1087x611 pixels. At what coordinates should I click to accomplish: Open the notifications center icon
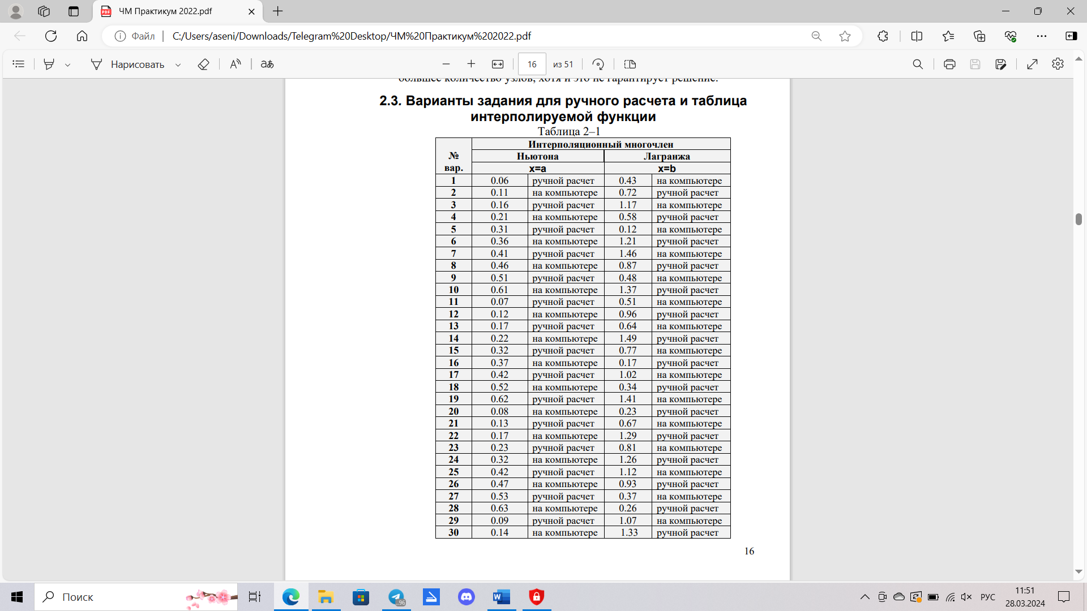[1064, 597]
